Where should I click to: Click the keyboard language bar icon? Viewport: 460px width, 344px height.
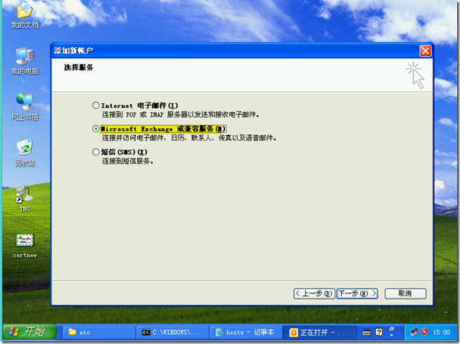pos(366,332)
